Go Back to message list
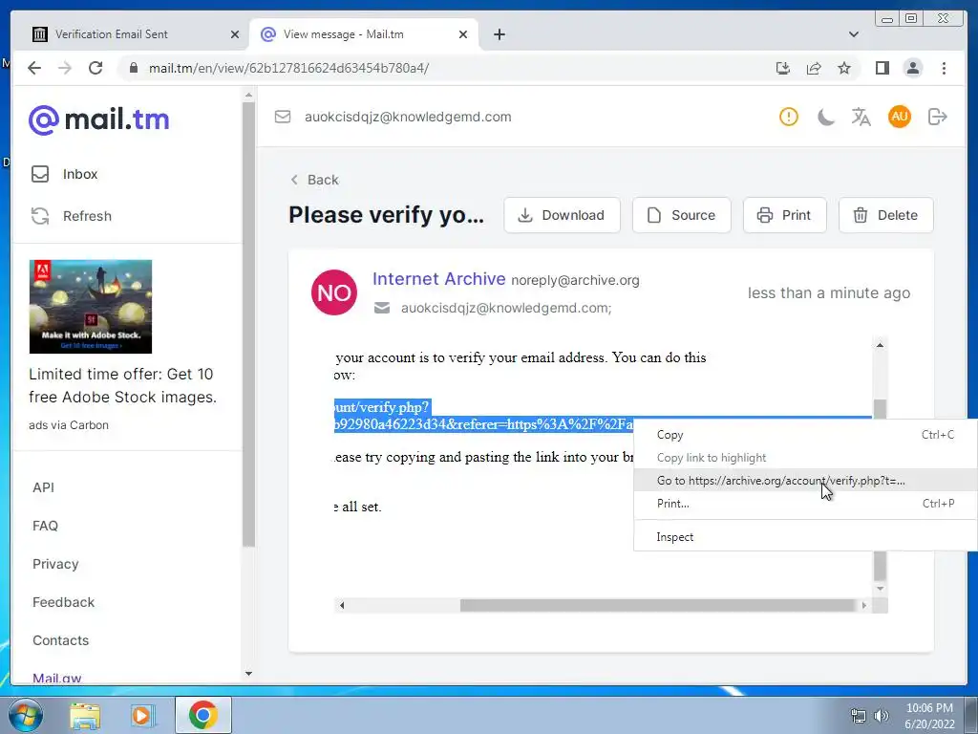978x734 pixels. pyautogui.click(x=315, y=180)
